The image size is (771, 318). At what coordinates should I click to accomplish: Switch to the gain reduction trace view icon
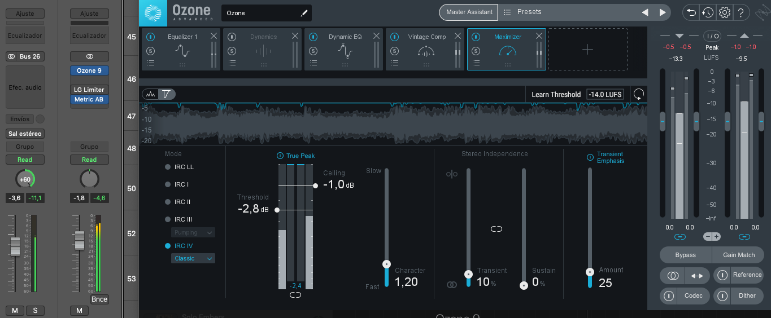(167, 94)
